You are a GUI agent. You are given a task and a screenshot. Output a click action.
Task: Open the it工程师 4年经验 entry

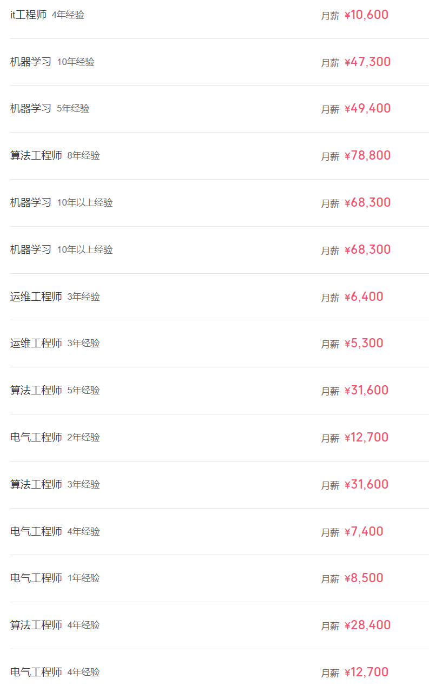[29, 15]
